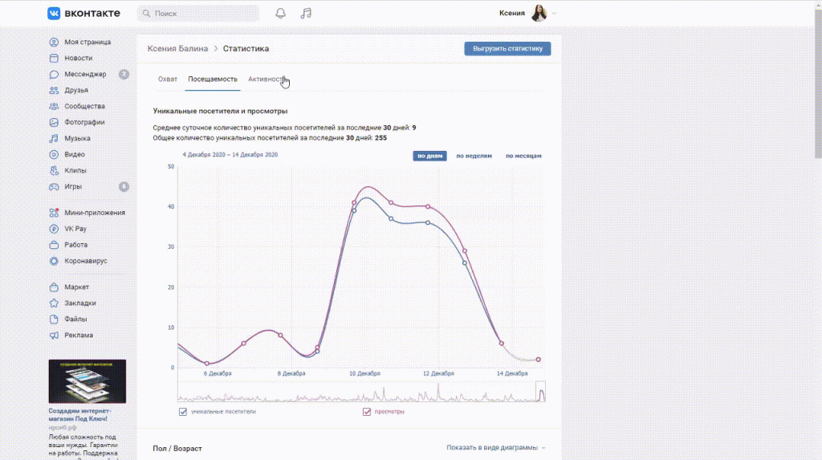Screen dimensions: 822x460
Task: Toggle the unique visitors checkbox
Action: coord(183,412)
